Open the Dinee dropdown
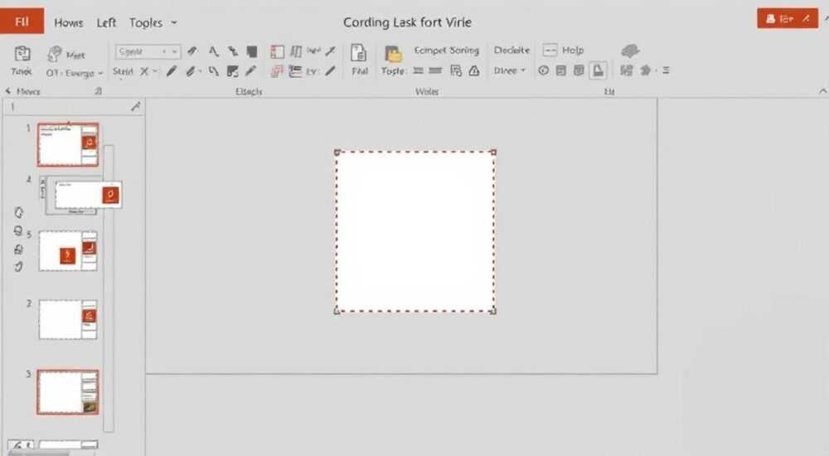The width and height of the screenshot is (829, 456). (x=510, y=70)
